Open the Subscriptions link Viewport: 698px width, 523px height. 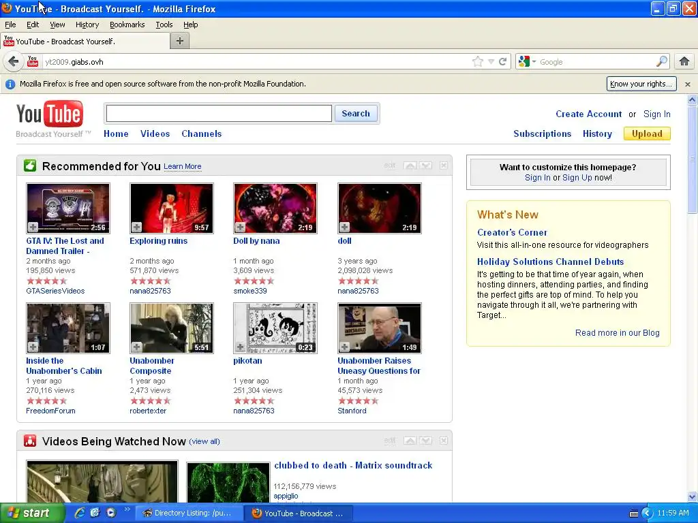click(x=542, y=134)
